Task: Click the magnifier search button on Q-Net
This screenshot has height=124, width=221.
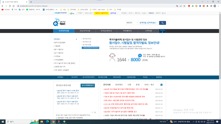Action: pos(162,23)
